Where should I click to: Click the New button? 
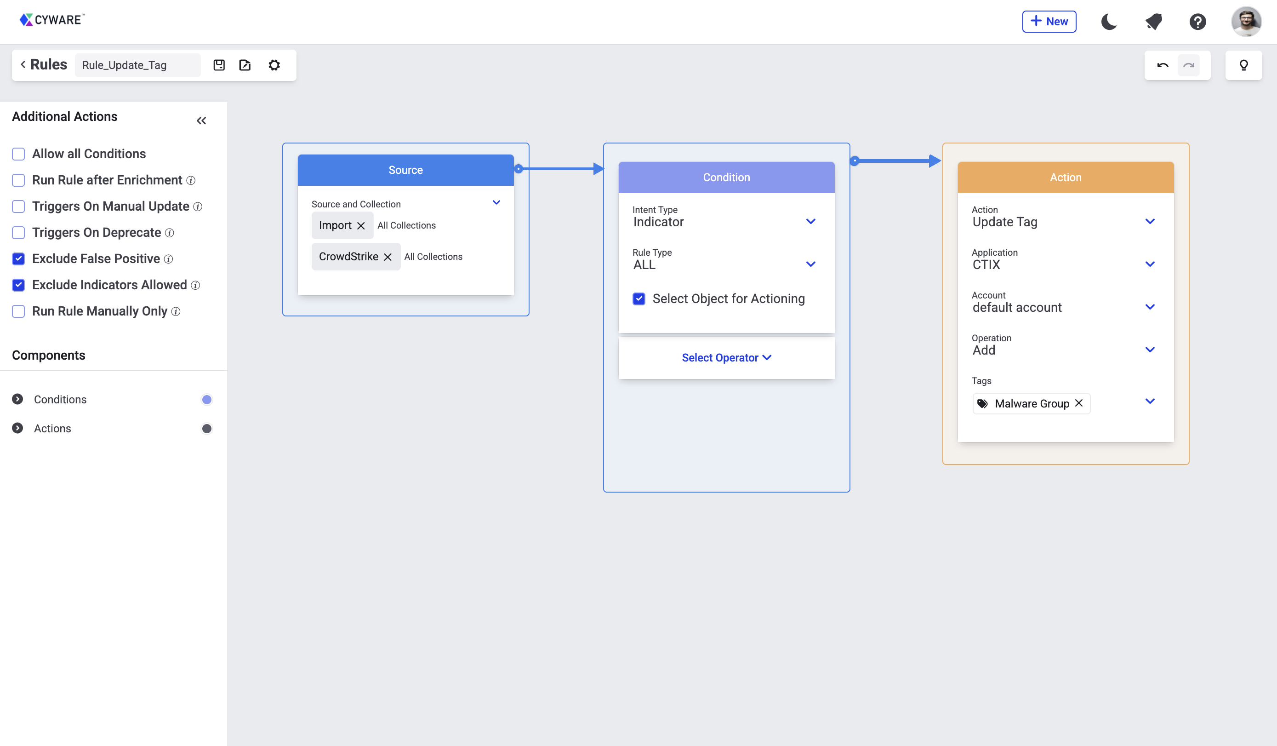click(x=1049, y=22)
